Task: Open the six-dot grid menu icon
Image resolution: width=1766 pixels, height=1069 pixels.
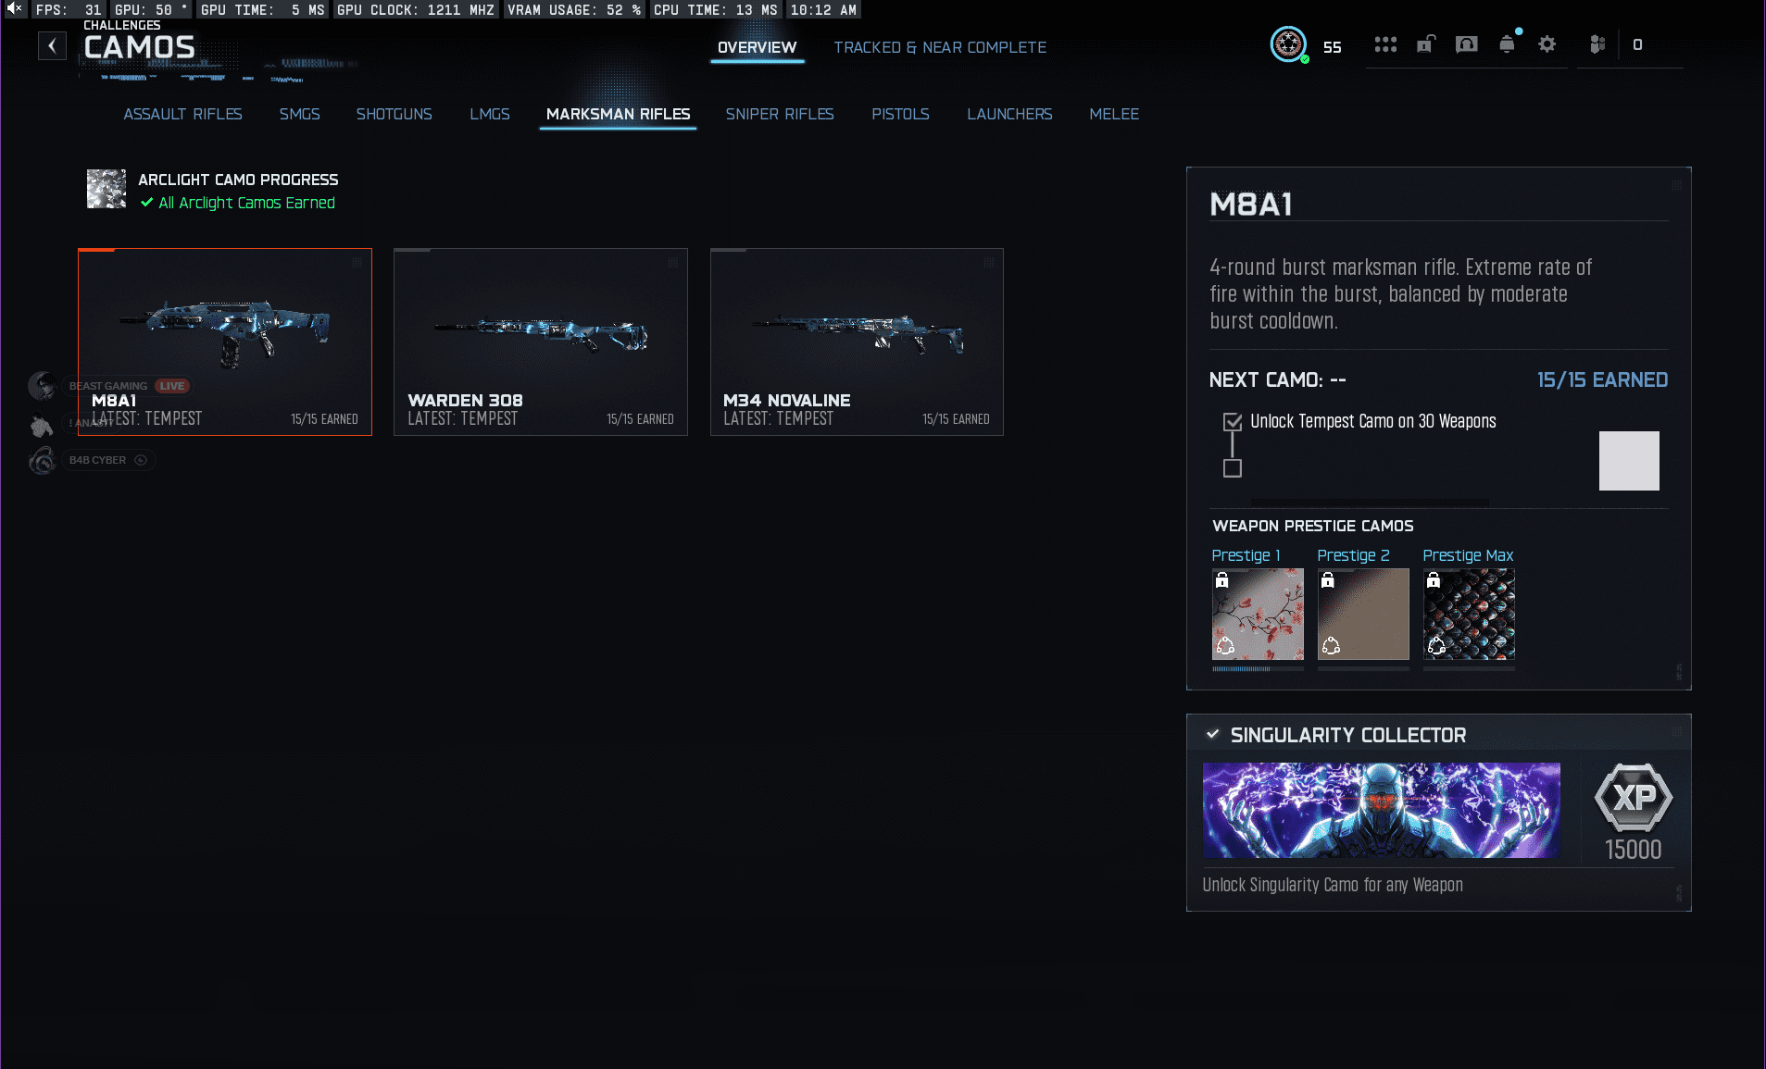Action: tap(1385, 44)
